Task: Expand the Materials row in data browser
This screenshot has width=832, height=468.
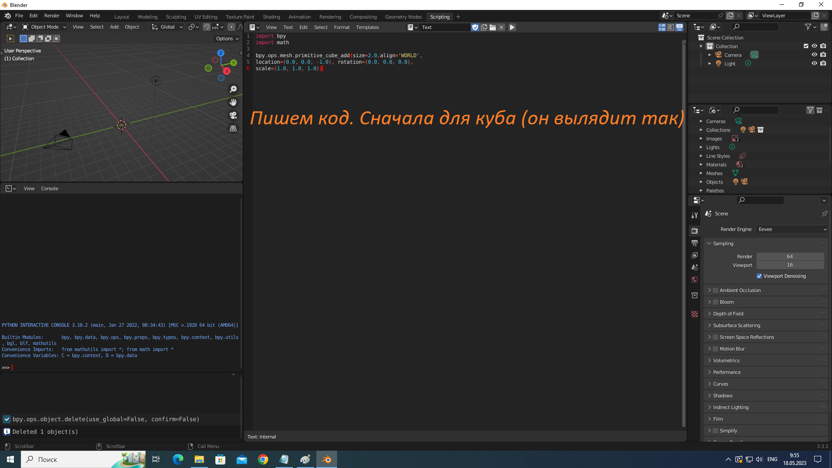Action: click(x=701, y=165)
